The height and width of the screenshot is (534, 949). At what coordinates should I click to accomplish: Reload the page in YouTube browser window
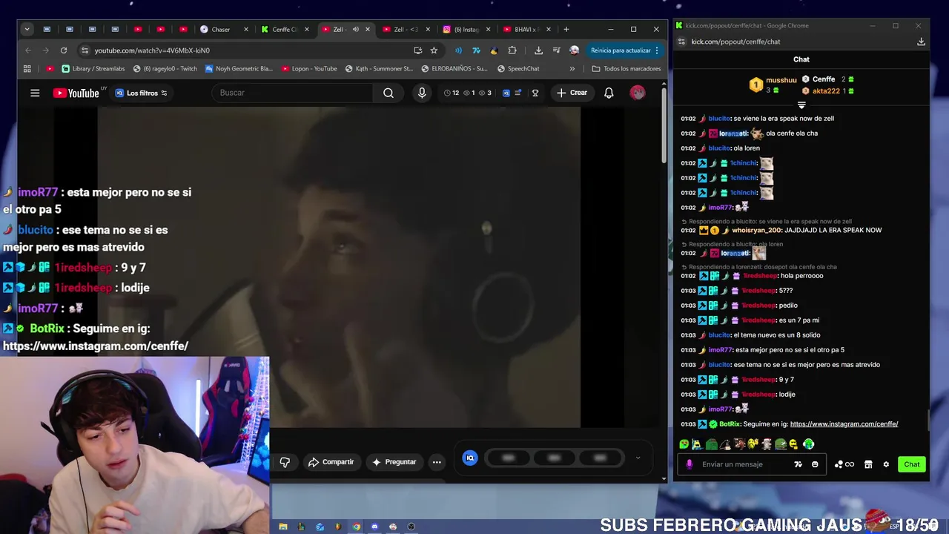(64, 50)
